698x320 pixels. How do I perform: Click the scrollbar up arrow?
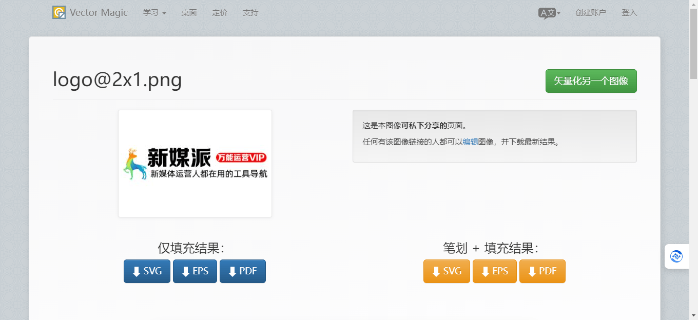[x=693, y=4]
